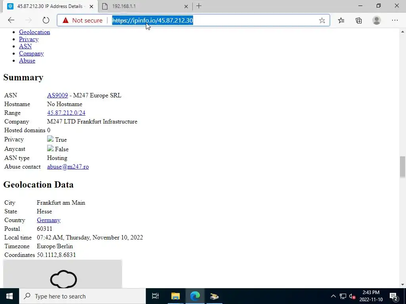Jump to the ASN anchor link
This screenshot has height=304, width=406.
click(25, 46)
